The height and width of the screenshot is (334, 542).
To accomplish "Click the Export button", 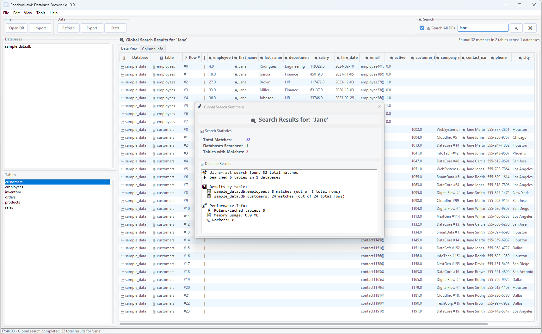I will (x=92, y=28).
